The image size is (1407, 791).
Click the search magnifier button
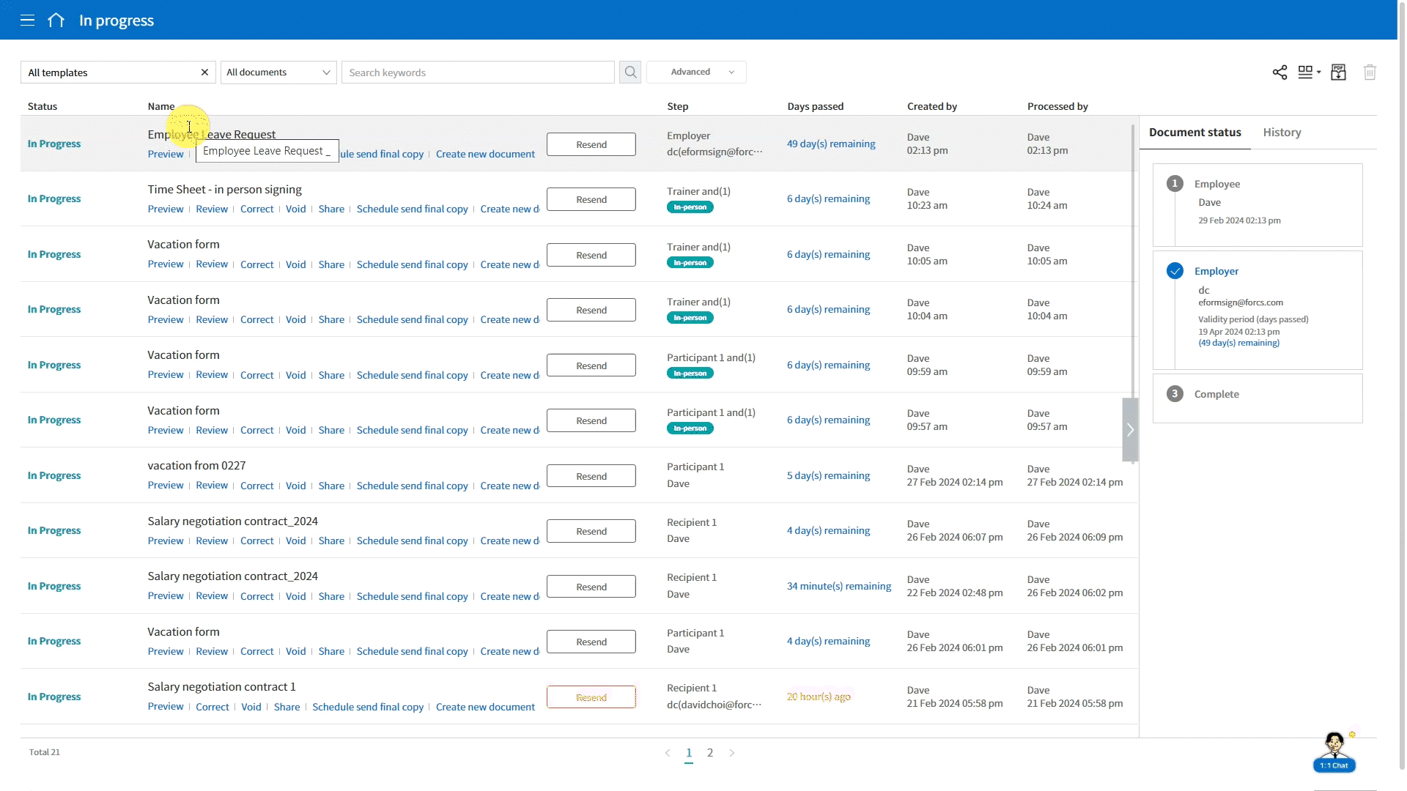point(630,73)
